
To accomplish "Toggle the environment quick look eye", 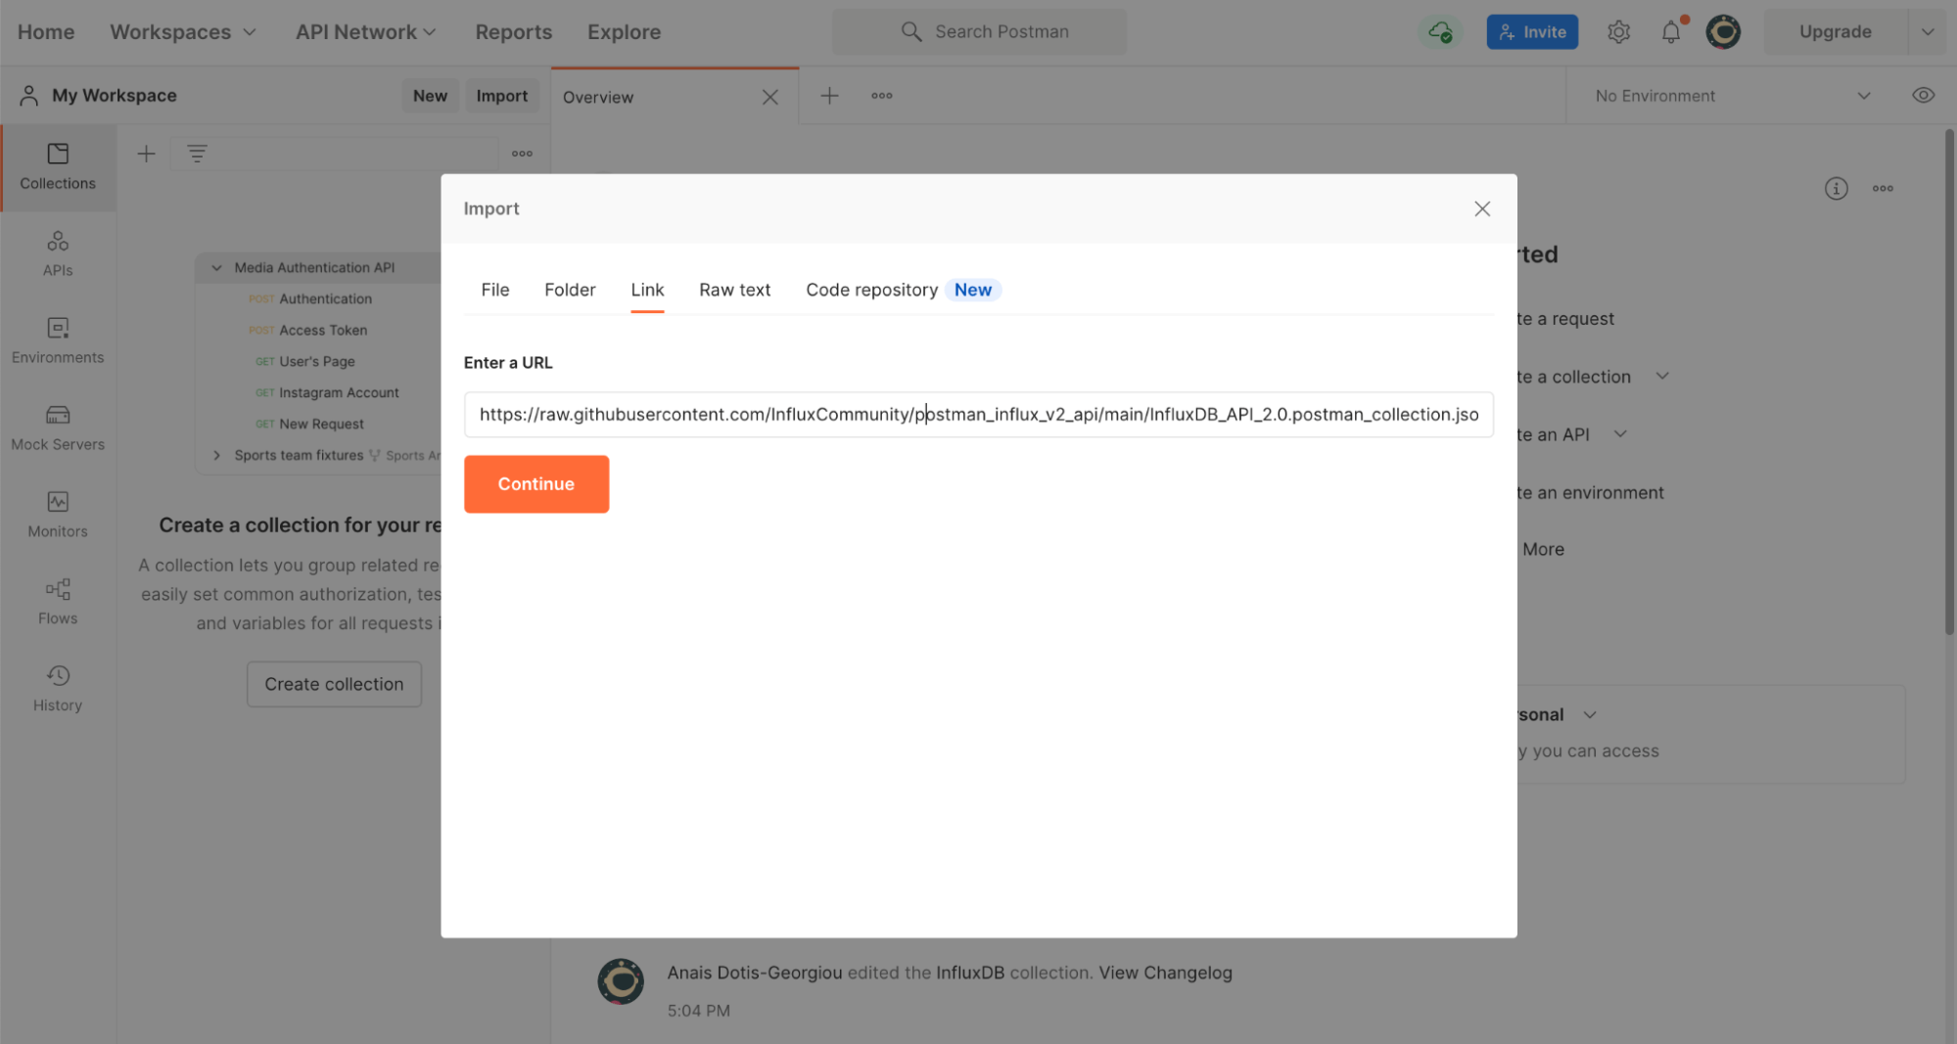I will [1923, 95].
